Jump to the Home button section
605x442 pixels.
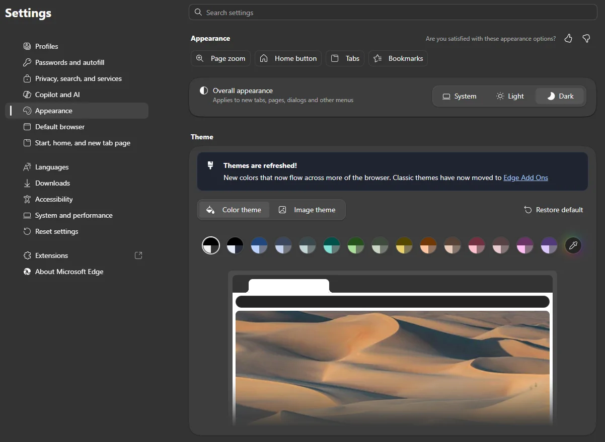coord(288,58)
